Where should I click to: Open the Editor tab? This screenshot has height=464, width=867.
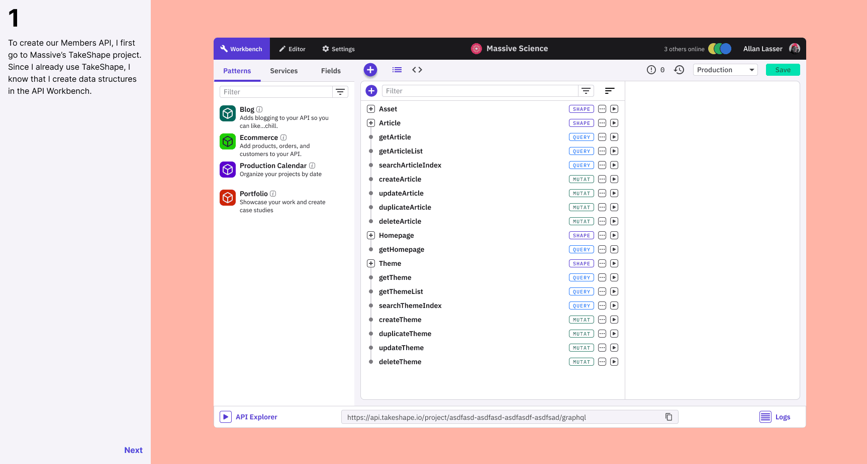pos(293,49)
